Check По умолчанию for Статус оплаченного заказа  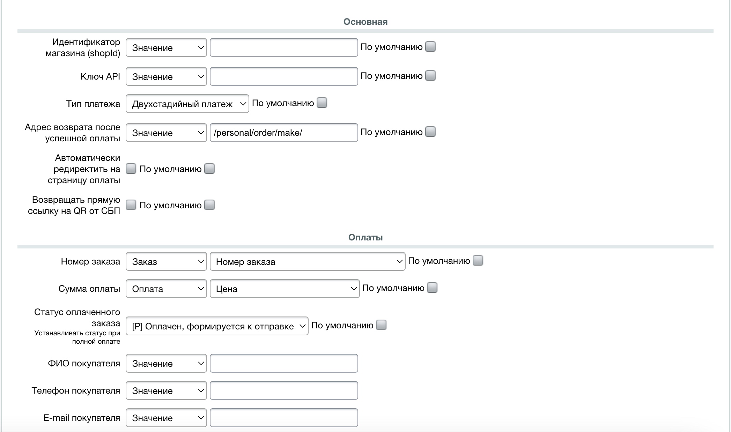pyautogui.click(x=381, y=325)
